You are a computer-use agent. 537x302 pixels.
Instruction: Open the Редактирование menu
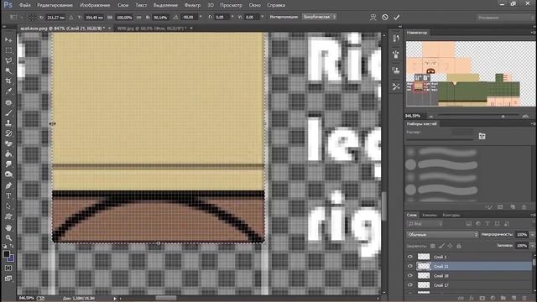[x=55, y=5]
